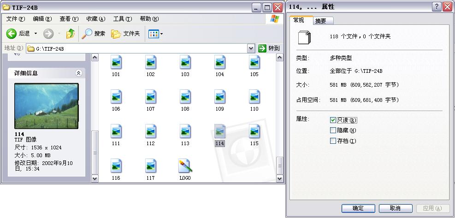Open the 工具(T) menu

[x=123, y=19]
